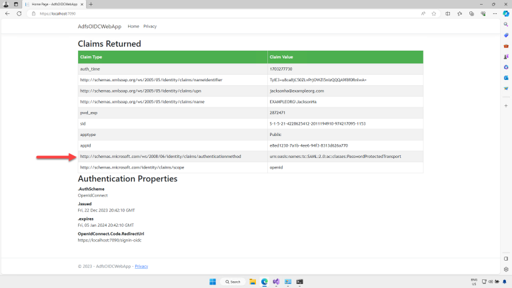Viewport: 512px width, 288px height.
Task: Click the Windows Start button
Action: click(212, 282)
